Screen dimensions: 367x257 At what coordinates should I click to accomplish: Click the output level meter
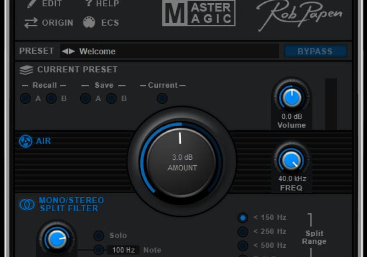coord(331,104)
